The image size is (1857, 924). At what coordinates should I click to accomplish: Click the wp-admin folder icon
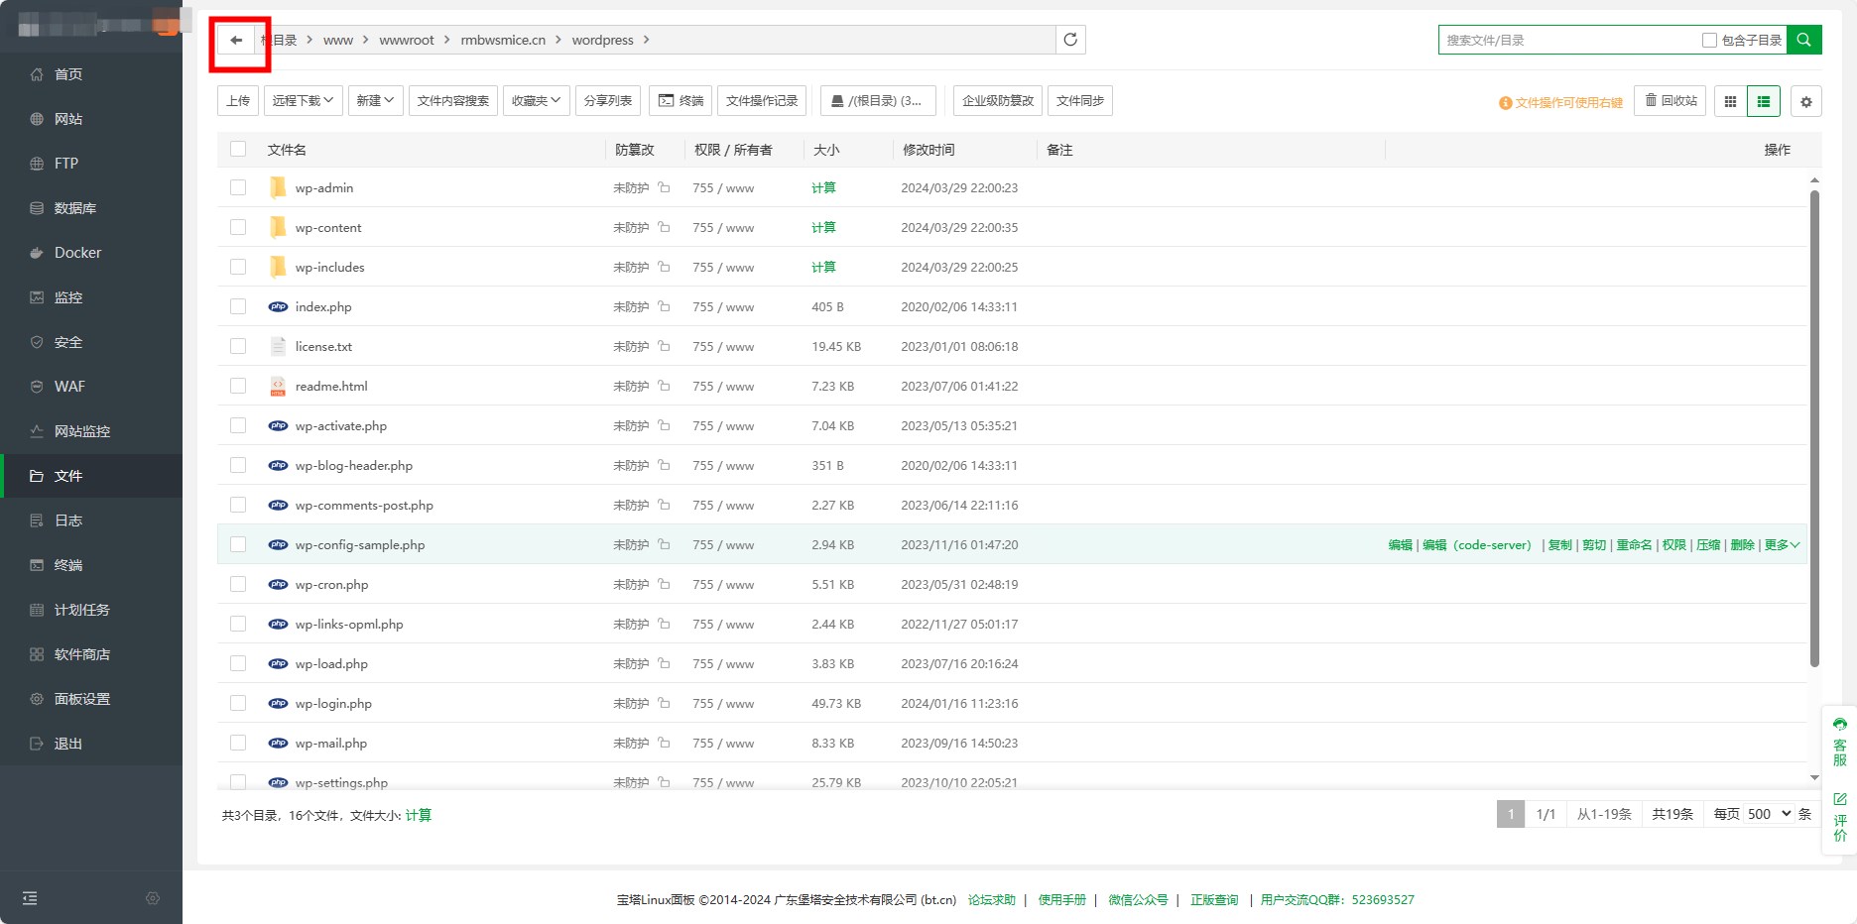click(278, 187)
